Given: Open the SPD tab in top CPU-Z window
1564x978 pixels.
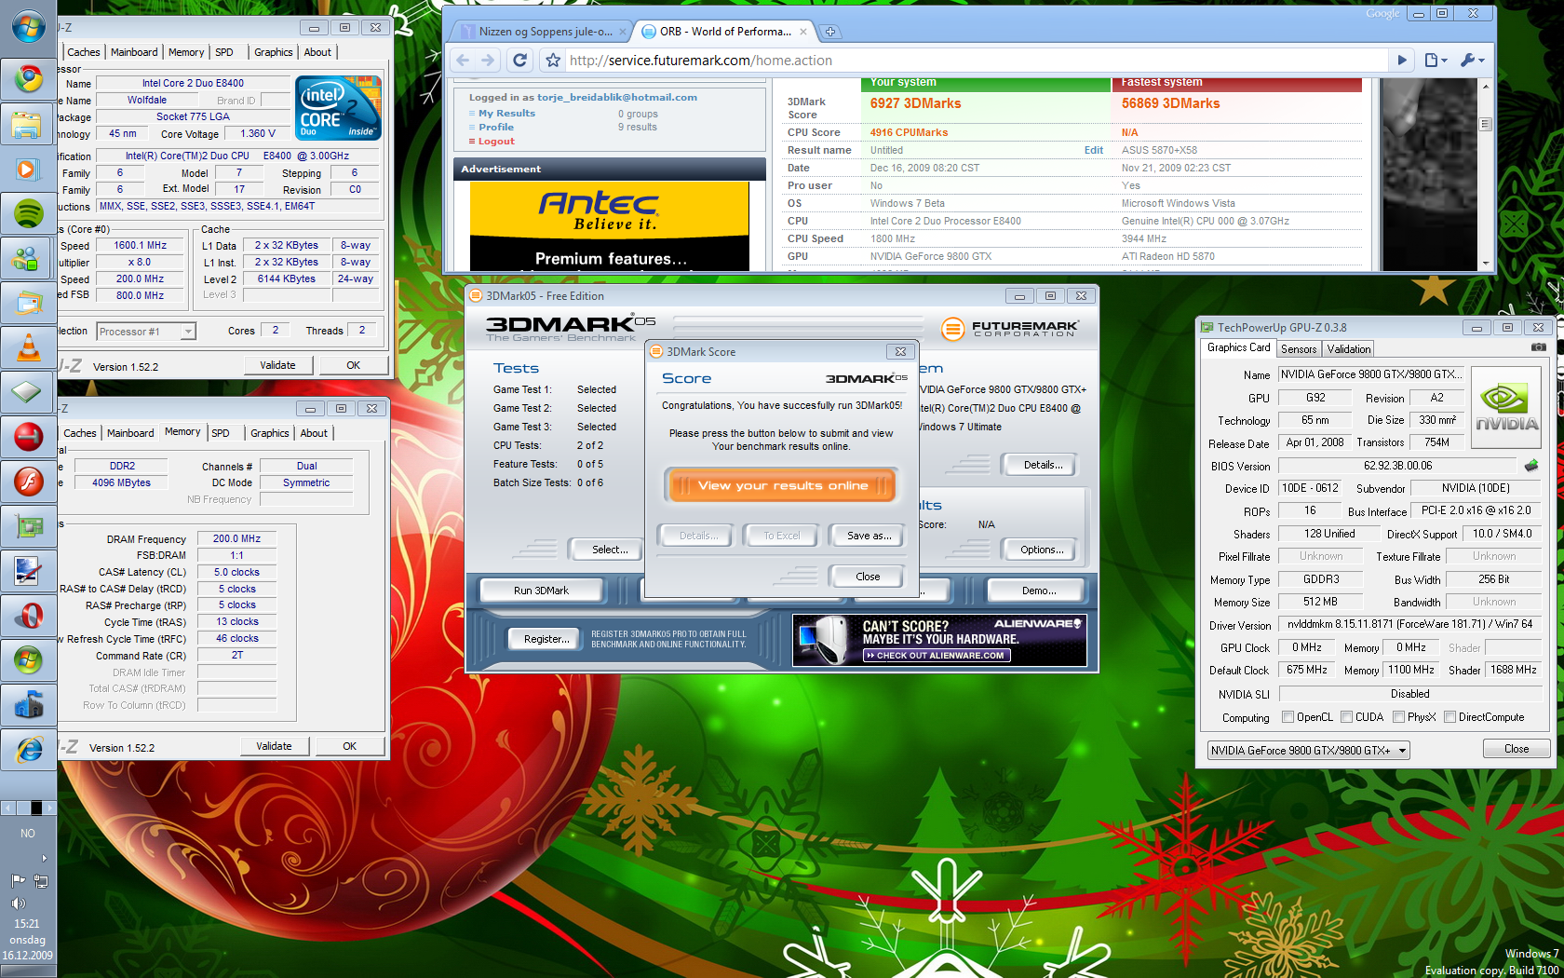Looking at the screenshot, I should (x=224, y=52).
